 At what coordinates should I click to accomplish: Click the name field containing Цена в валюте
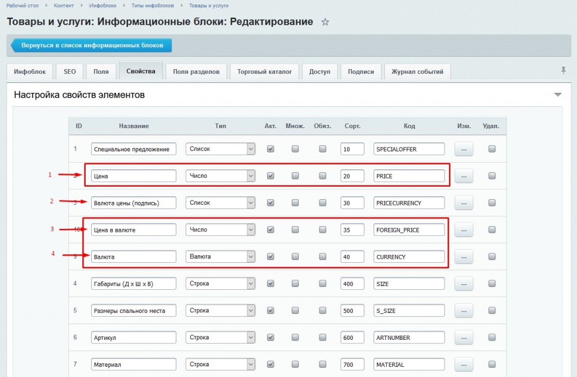(x=134, y=230)
